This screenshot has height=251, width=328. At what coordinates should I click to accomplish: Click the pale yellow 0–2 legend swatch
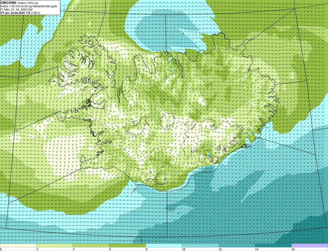[x=18, y=245]
